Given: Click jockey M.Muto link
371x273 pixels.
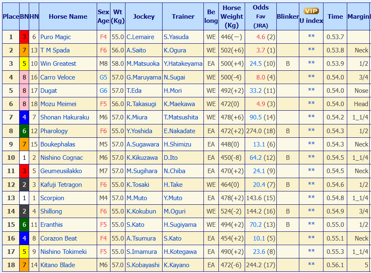Looking at the screenshot, I should [137, 198].
